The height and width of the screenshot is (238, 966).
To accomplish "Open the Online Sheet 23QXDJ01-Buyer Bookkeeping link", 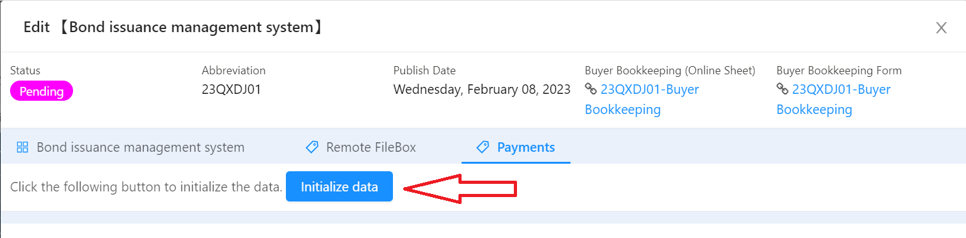I will [x=642, y=99].
